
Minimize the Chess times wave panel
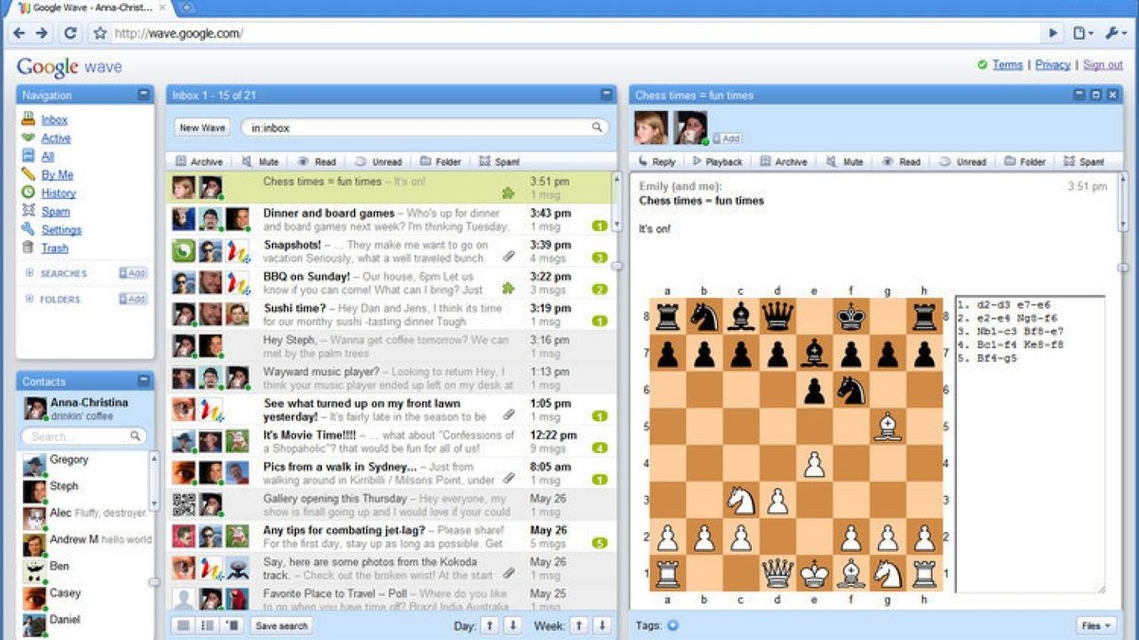(x=1077, y=95)
